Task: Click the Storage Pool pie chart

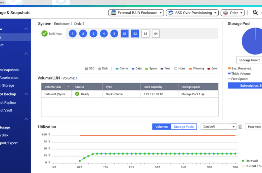Action: pos(252,41)
